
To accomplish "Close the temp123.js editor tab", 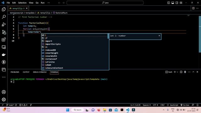I will 27,8.
